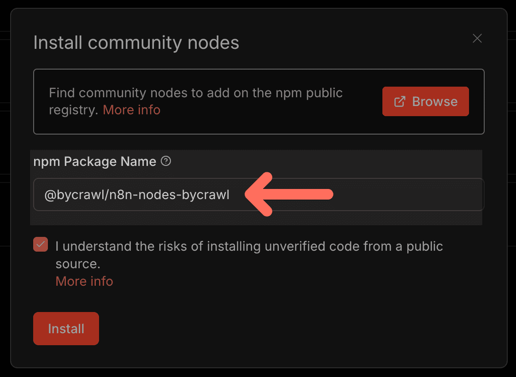Click the "public registry" text in the info box
The width and height of the screenshot is (516, 377).
[74, 110]
